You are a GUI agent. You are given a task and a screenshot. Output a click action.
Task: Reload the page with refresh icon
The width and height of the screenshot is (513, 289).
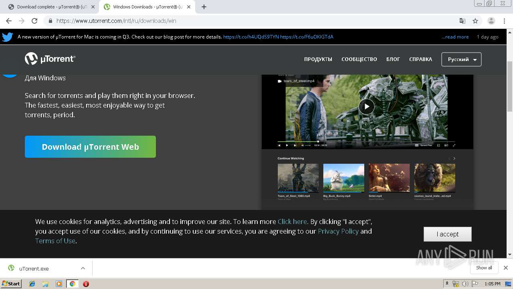[34, 21]
